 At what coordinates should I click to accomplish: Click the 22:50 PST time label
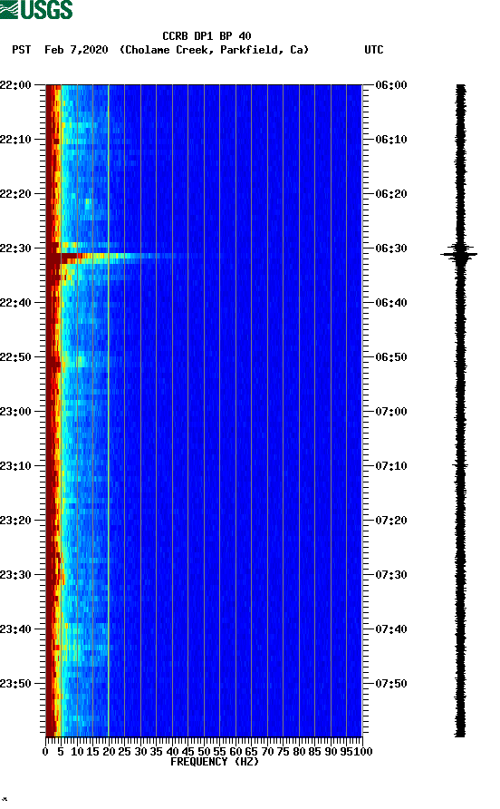pyautogui.click(x=15, y=357)
